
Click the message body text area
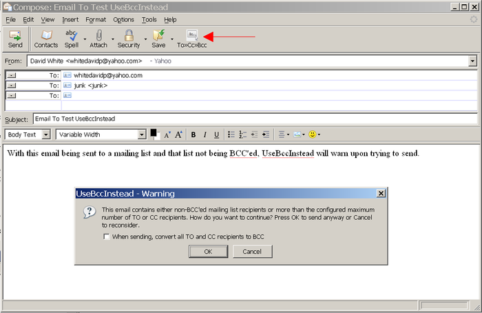[240, 221]
